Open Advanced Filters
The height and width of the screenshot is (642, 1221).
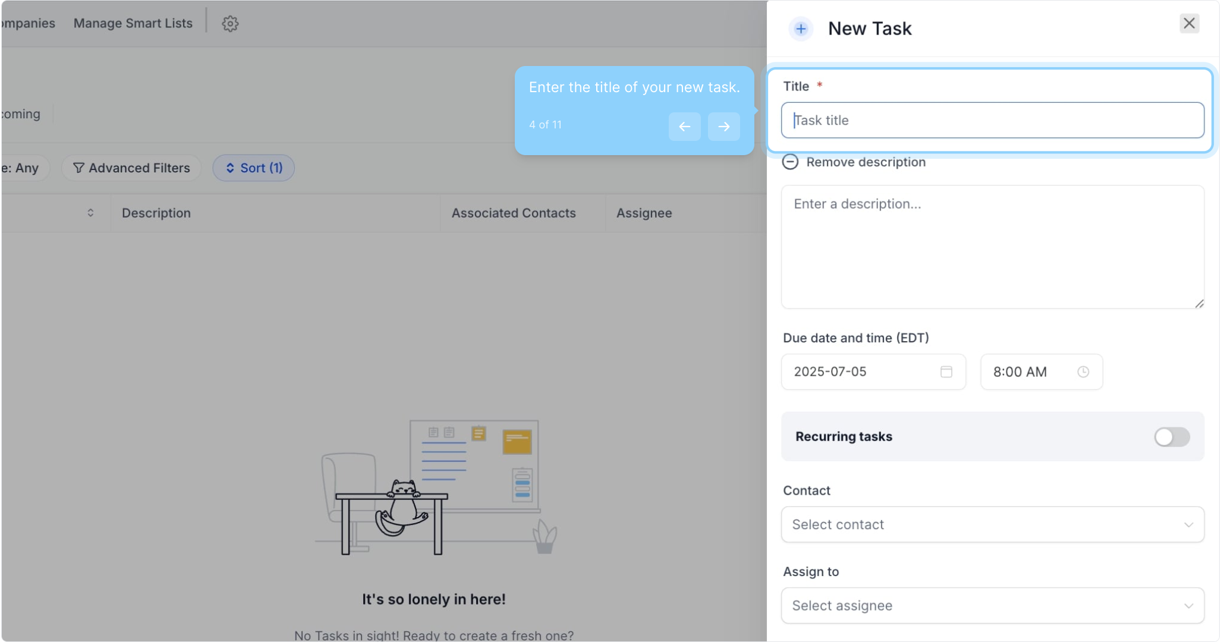[131, 168]
